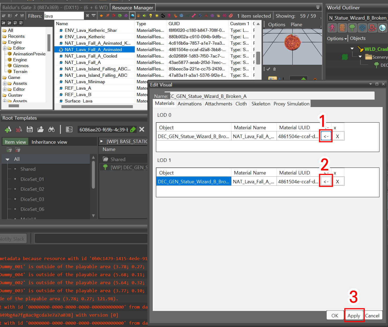
Task: Open the Cloth tab in Edit Visual
Action: 241,104
